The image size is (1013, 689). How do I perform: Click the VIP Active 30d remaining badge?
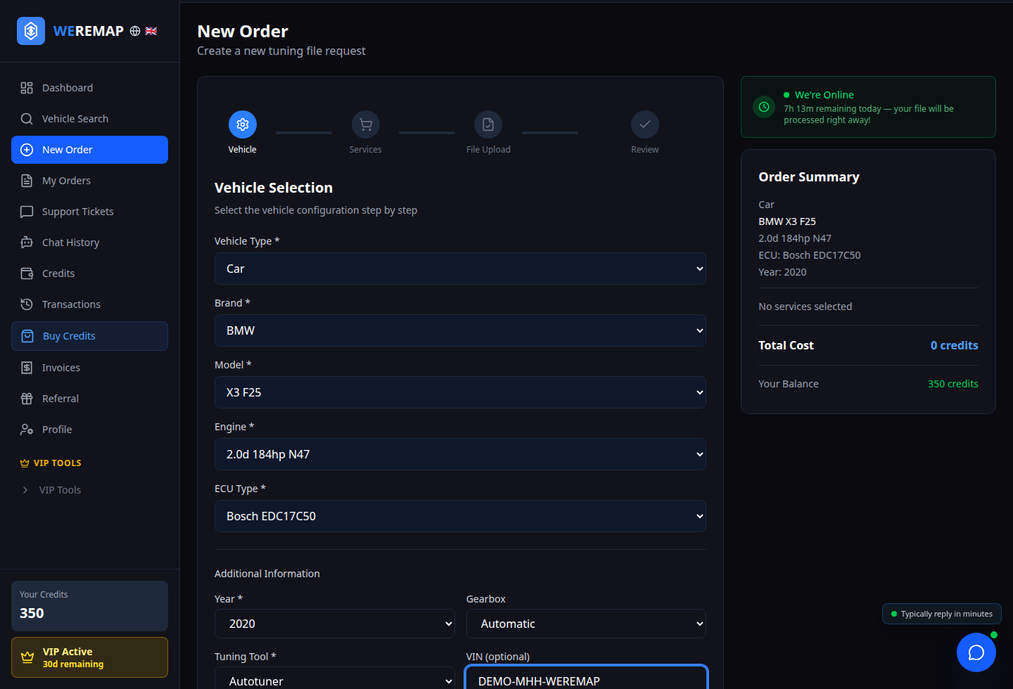89,657
